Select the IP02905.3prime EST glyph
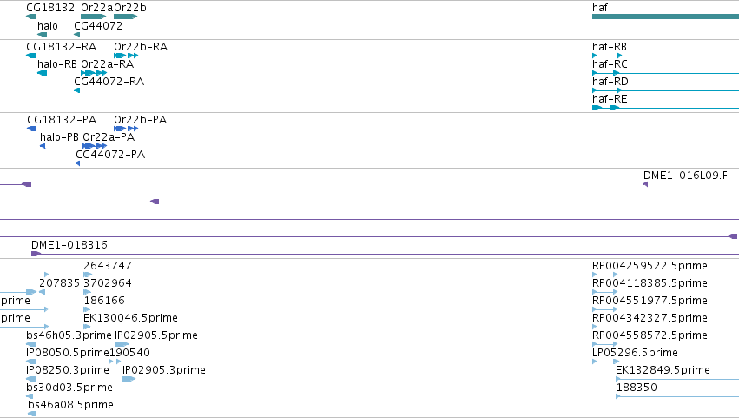Viewport: 739px width, 418px height. (129, 378)
